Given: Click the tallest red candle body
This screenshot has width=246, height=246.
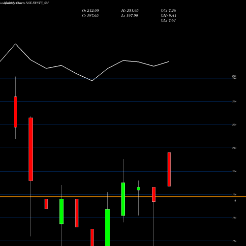Looking at the screenshot, I should 31,149.
